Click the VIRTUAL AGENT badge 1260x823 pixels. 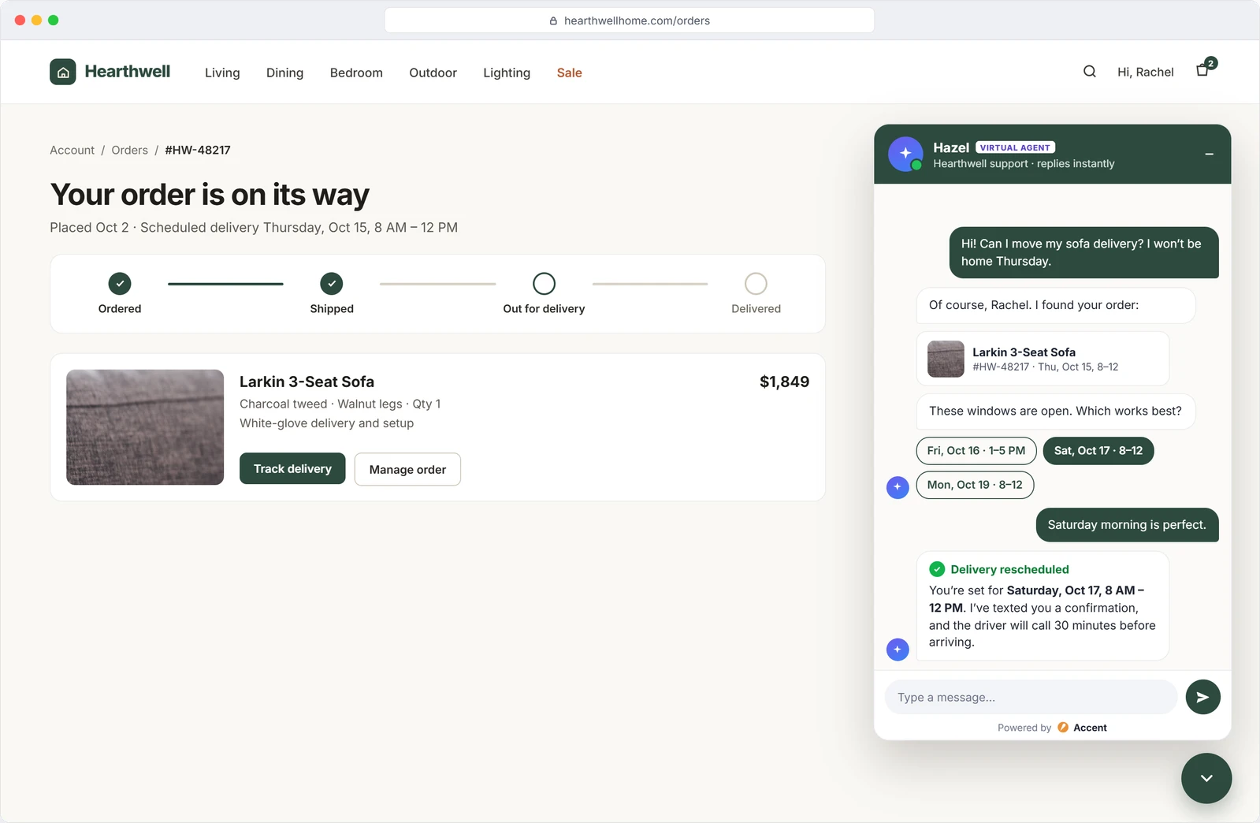1015,147
